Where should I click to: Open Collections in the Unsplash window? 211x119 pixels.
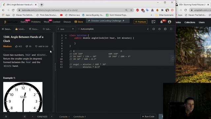190,22
